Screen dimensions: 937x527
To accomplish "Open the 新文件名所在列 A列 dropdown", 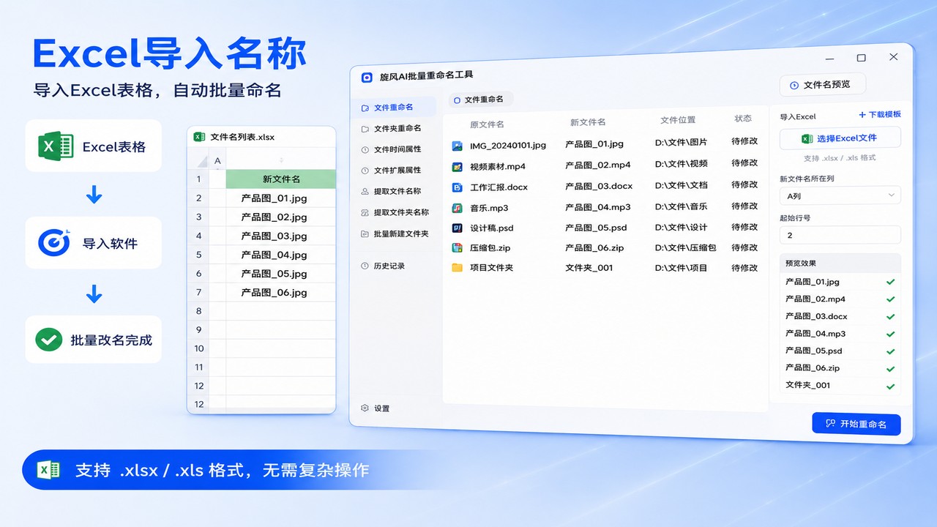I will click(840, 195).
